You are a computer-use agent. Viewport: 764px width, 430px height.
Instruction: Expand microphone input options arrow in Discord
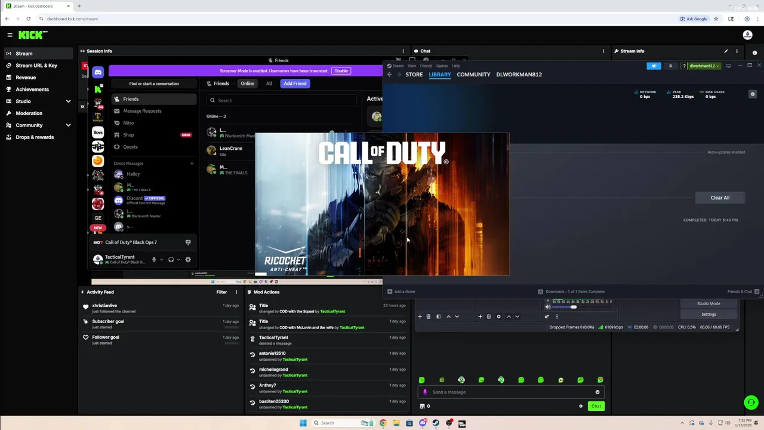coord(161,260)
